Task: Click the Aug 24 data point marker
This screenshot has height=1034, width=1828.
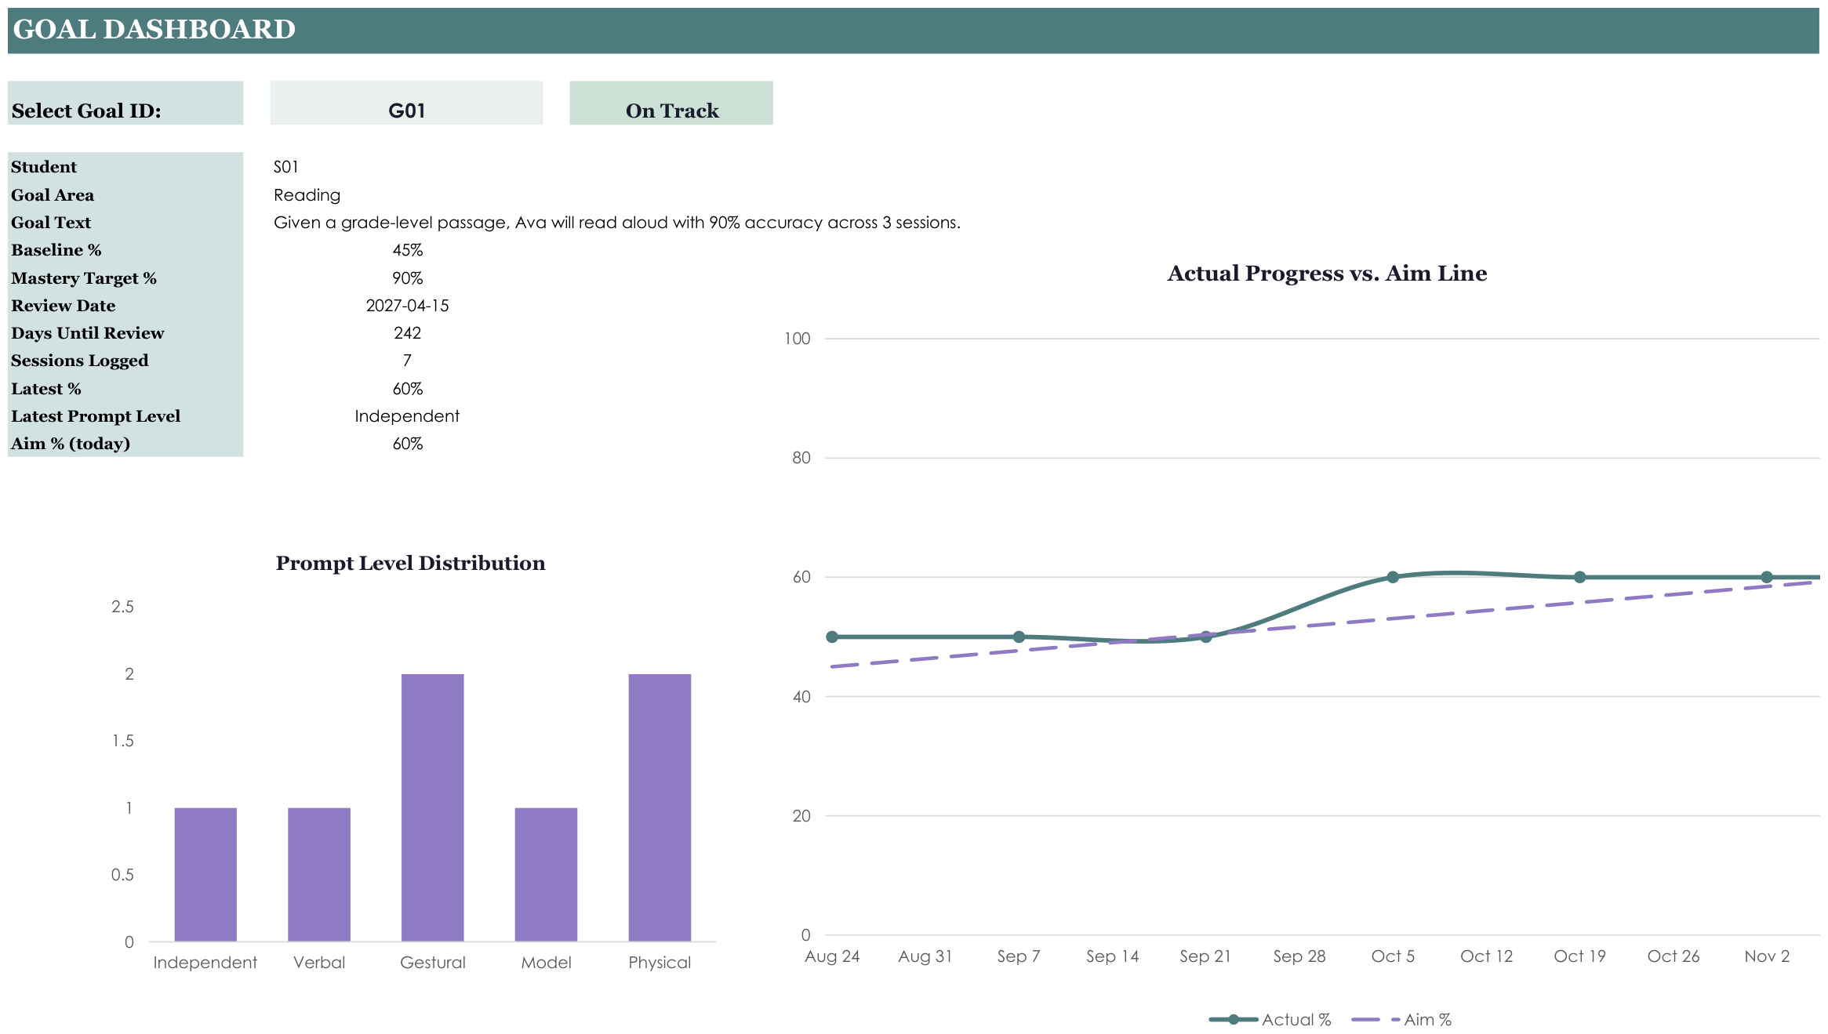Action: pos(832,637)
